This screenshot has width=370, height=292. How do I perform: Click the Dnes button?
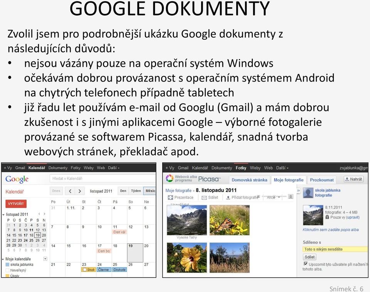(x=56, y=191)
